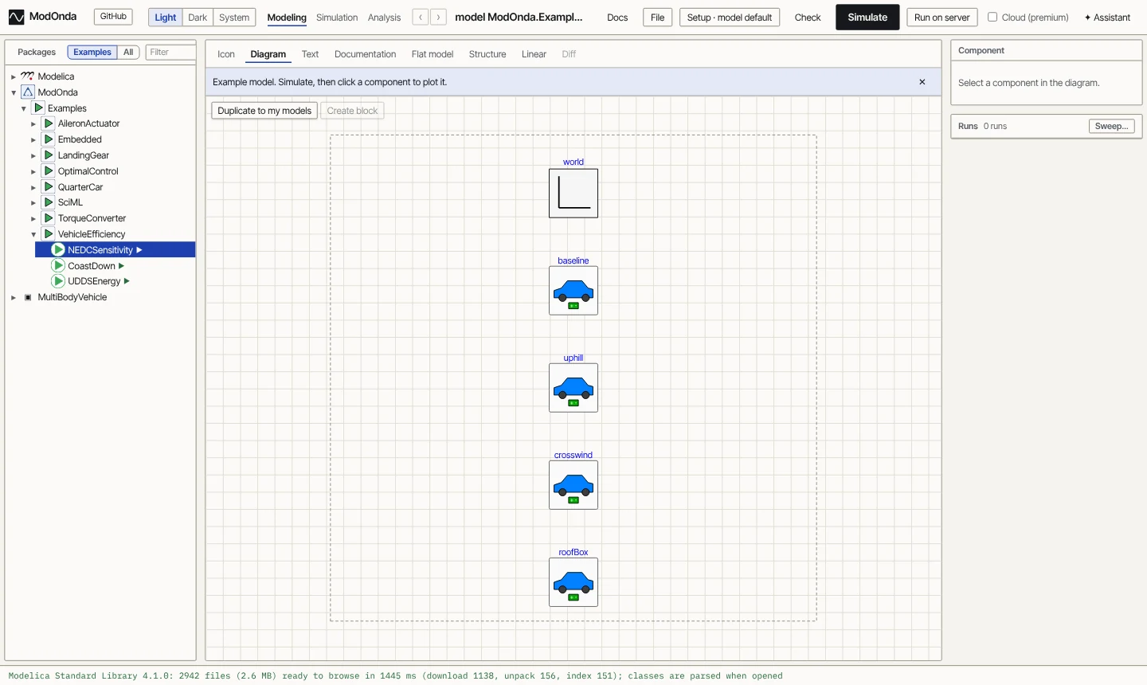Image resolution: width=1147 pixels, height=685 pixels.
Task: Open the Documentation tab
Action: tap(365, 54)
